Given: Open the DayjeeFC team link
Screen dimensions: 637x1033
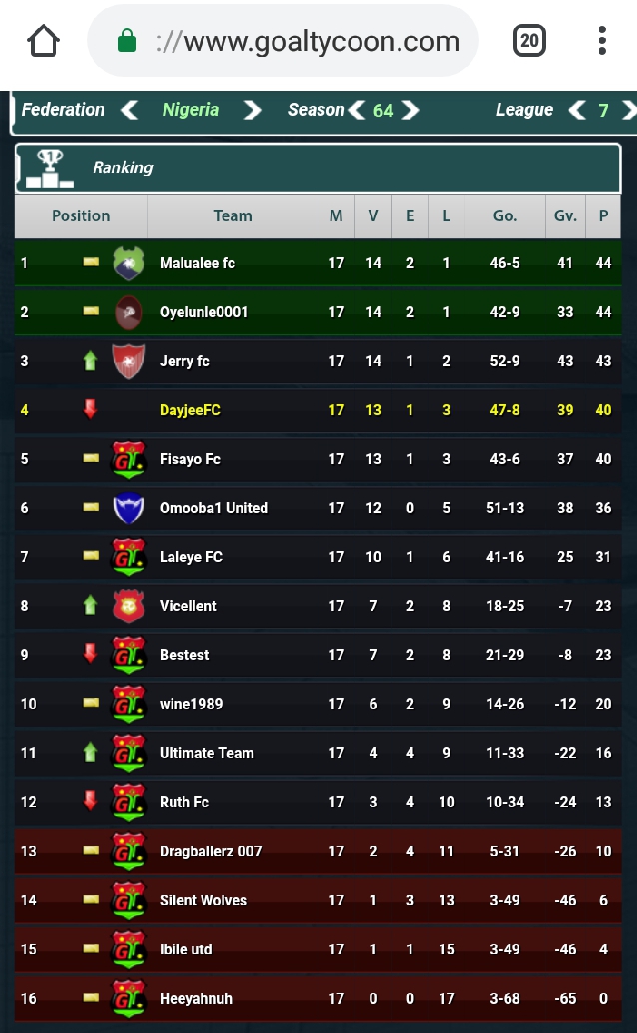Looking at the screenshot, I should point(190,410).
